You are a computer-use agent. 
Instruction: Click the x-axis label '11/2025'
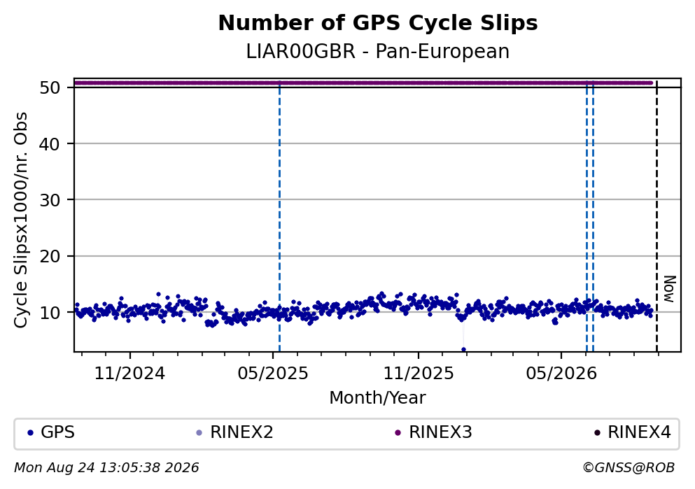pos(419,374)
